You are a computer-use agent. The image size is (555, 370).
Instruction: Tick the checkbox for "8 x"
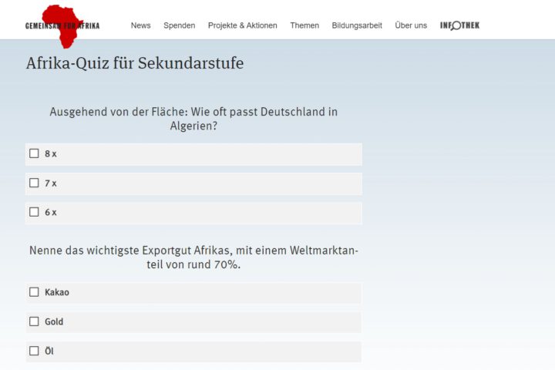pos(34,153)
